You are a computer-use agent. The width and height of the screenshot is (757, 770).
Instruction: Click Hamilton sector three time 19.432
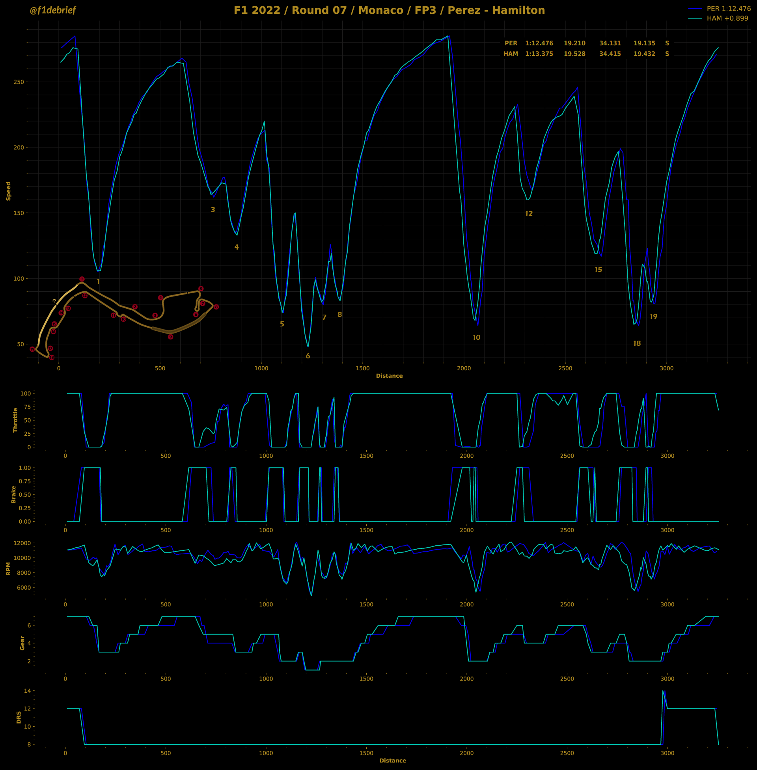645,54
